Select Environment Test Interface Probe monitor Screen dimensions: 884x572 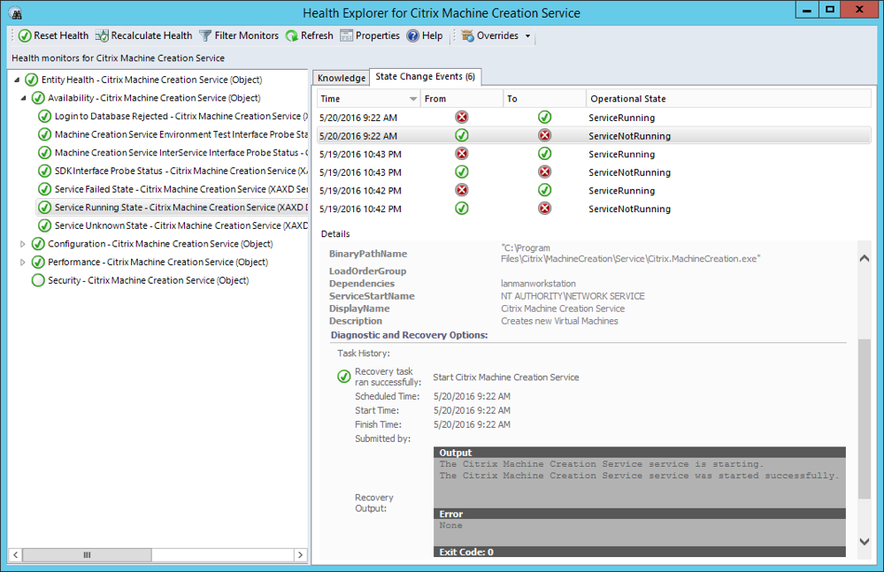click(181, 134)
